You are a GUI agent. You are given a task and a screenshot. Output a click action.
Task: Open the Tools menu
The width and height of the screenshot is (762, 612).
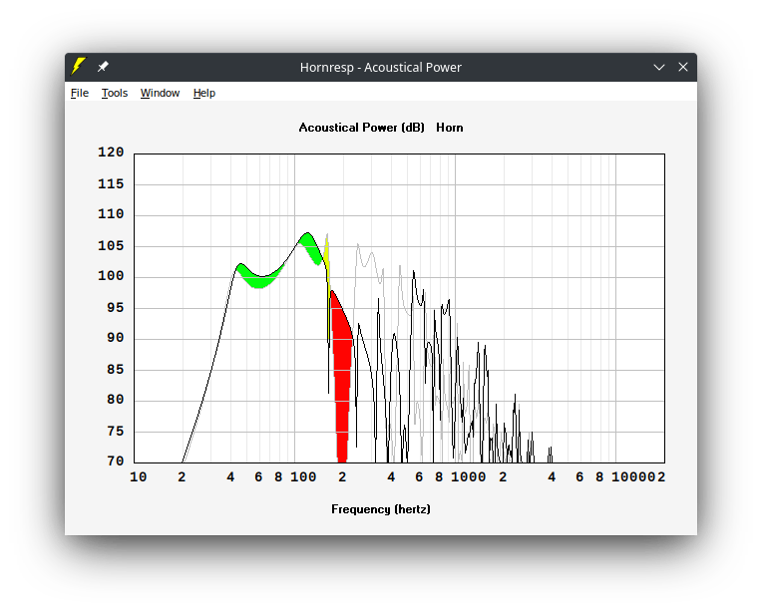point(115,93)
